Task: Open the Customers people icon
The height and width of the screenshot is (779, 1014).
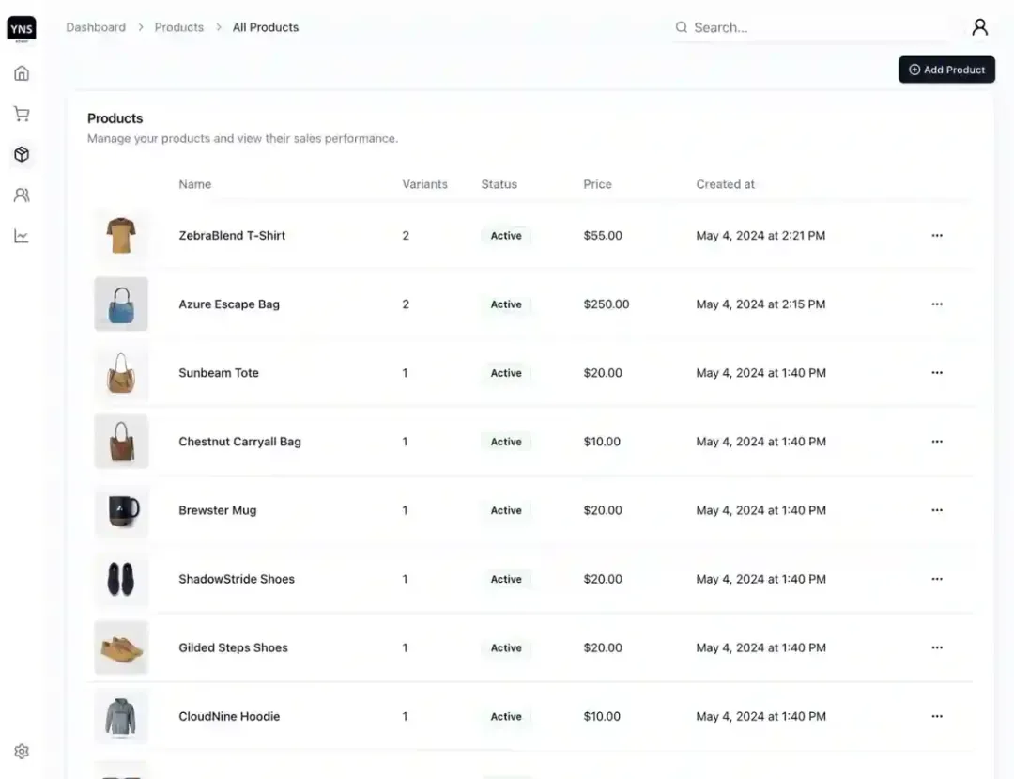Action: 22,195
